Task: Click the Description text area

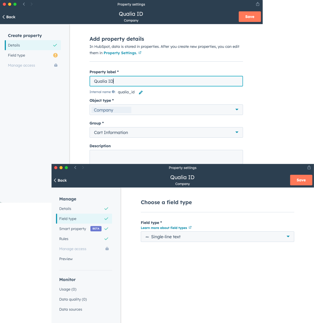Action: [166, 157]
